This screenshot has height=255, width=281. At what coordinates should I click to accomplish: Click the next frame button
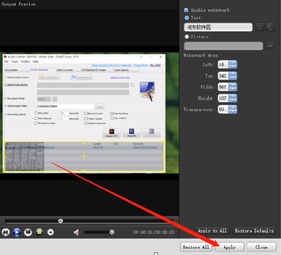50,232
